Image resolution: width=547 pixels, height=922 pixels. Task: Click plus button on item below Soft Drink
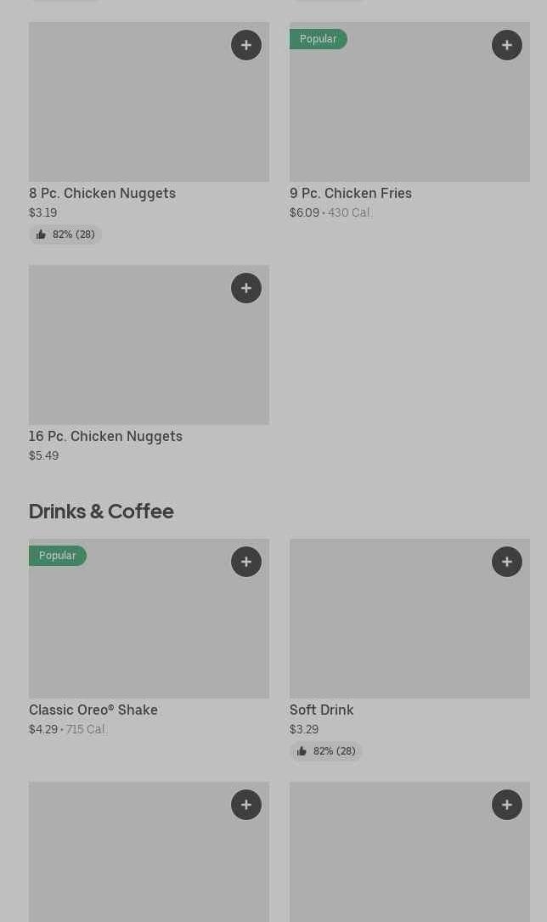507,805
